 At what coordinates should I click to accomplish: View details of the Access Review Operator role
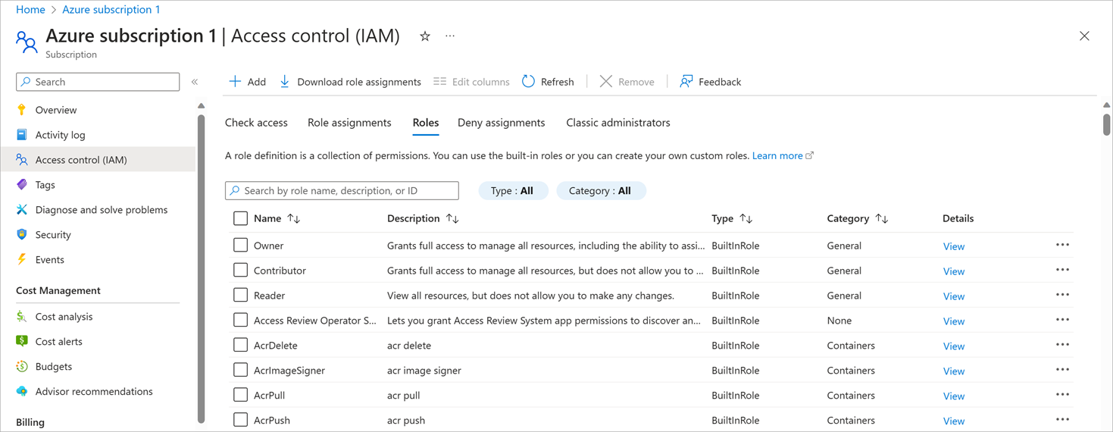coord(954,321)
